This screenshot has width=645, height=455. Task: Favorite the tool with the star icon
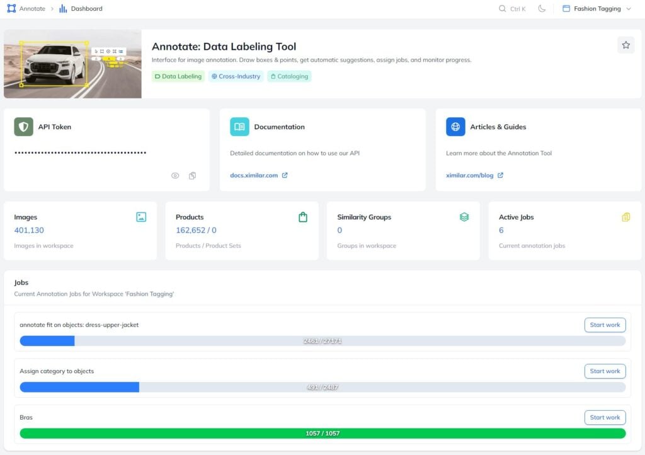click(625, 45)
